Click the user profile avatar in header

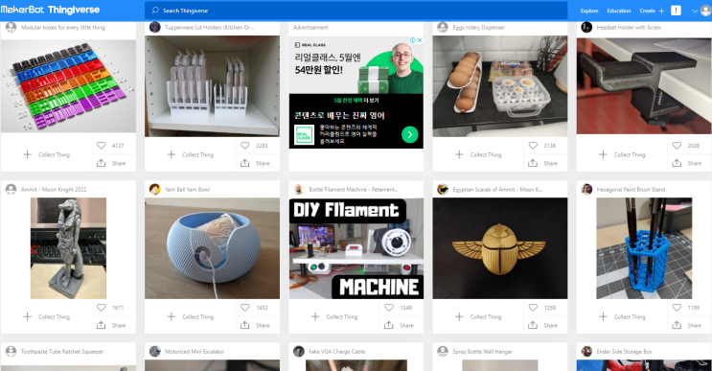click(x=705, y=11)
